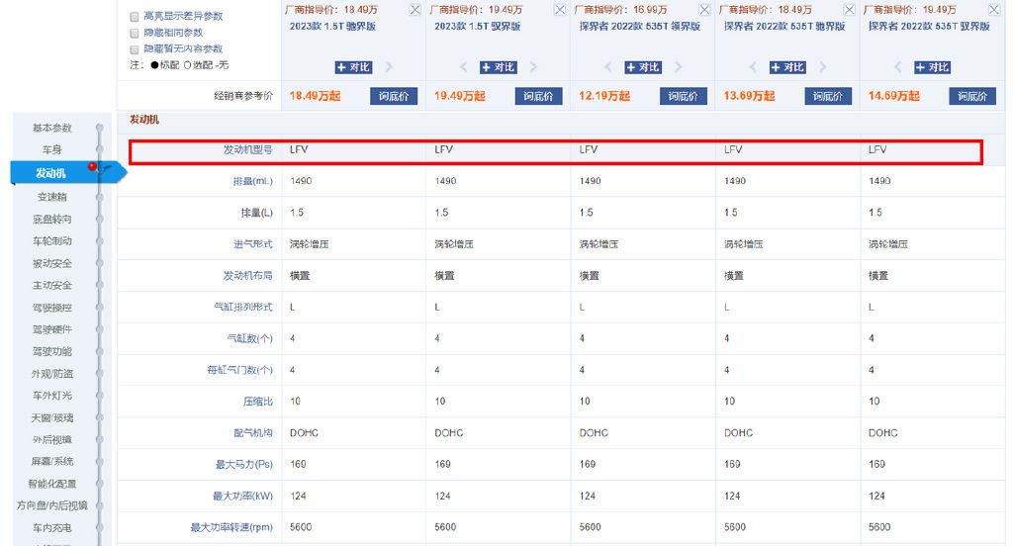Add 2023款 1.5T 驰界版 to 对比
The height and width of the screenshot is (546, 1013).
pos(353,67)
